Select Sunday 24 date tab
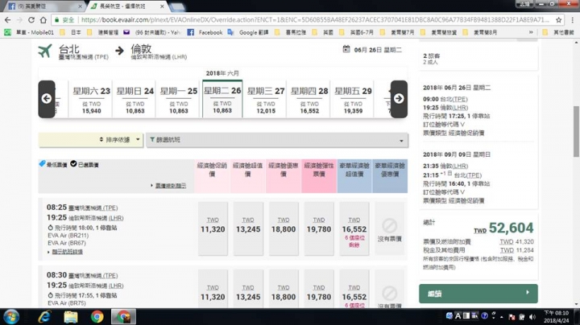Screen dimensions: 580x325 coord(135,99)
